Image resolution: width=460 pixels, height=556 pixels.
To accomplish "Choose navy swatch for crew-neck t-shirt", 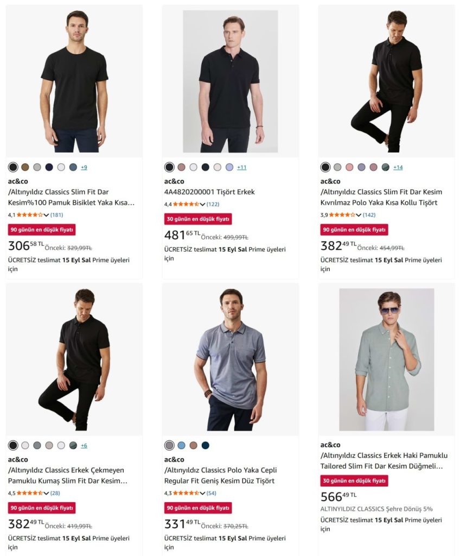I will pos(49,167).
